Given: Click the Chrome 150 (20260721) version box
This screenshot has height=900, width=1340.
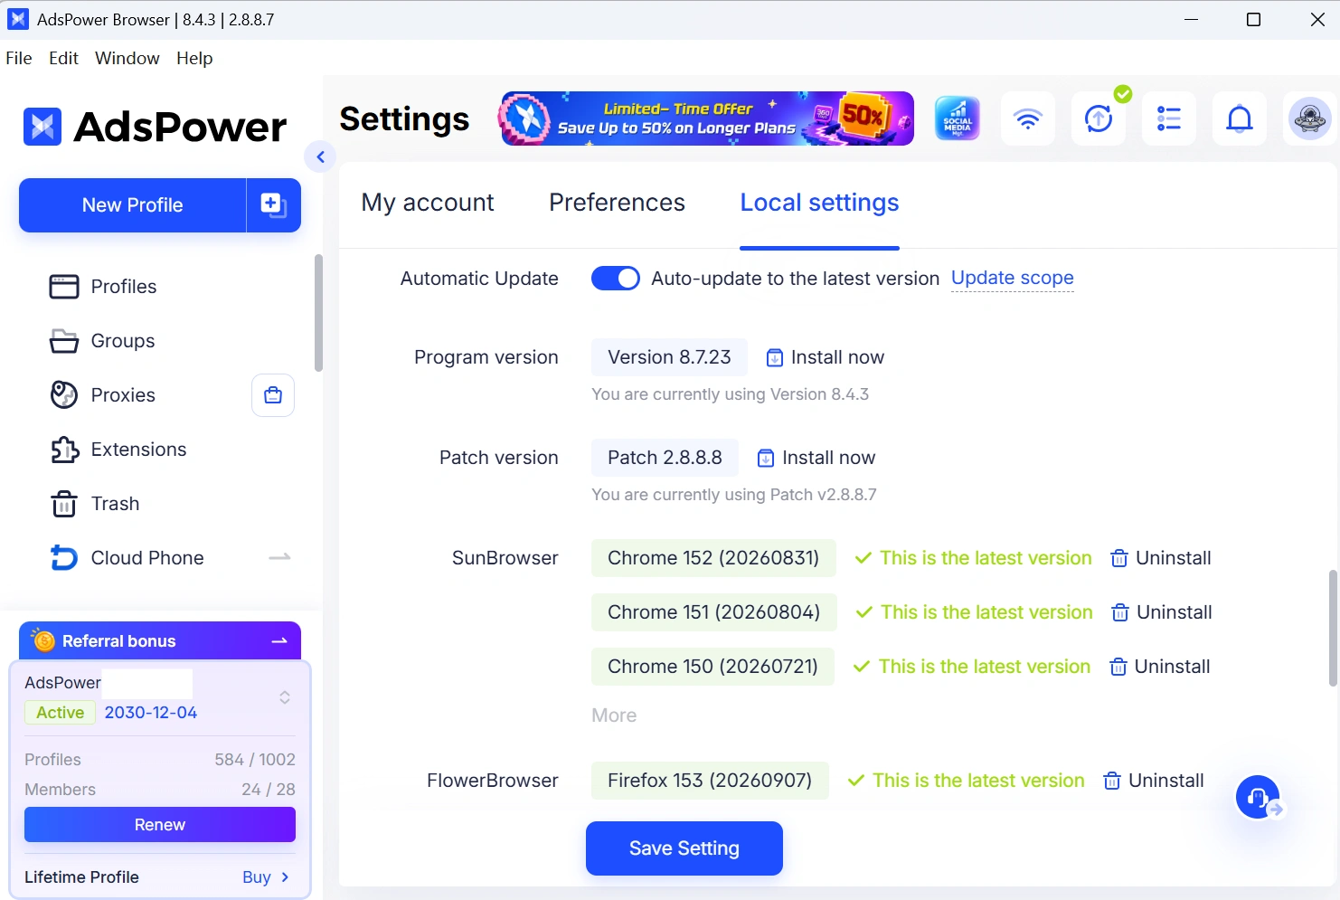Looking at the screenshot, I should pyautogui.click(x=713, y=667).
